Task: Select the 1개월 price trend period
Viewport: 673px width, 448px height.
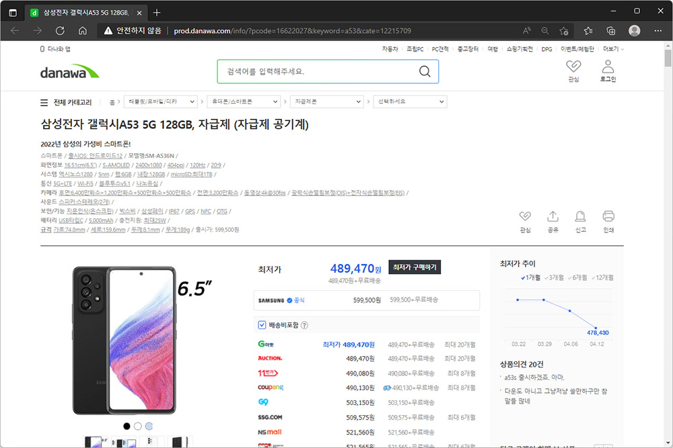Action: 530,277
